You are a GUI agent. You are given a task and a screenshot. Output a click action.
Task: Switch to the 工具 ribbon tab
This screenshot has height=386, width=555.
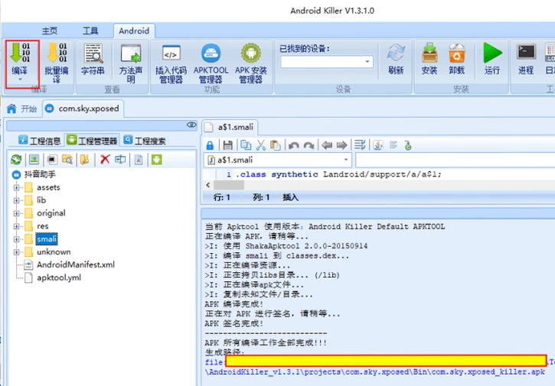pos(90,31)
